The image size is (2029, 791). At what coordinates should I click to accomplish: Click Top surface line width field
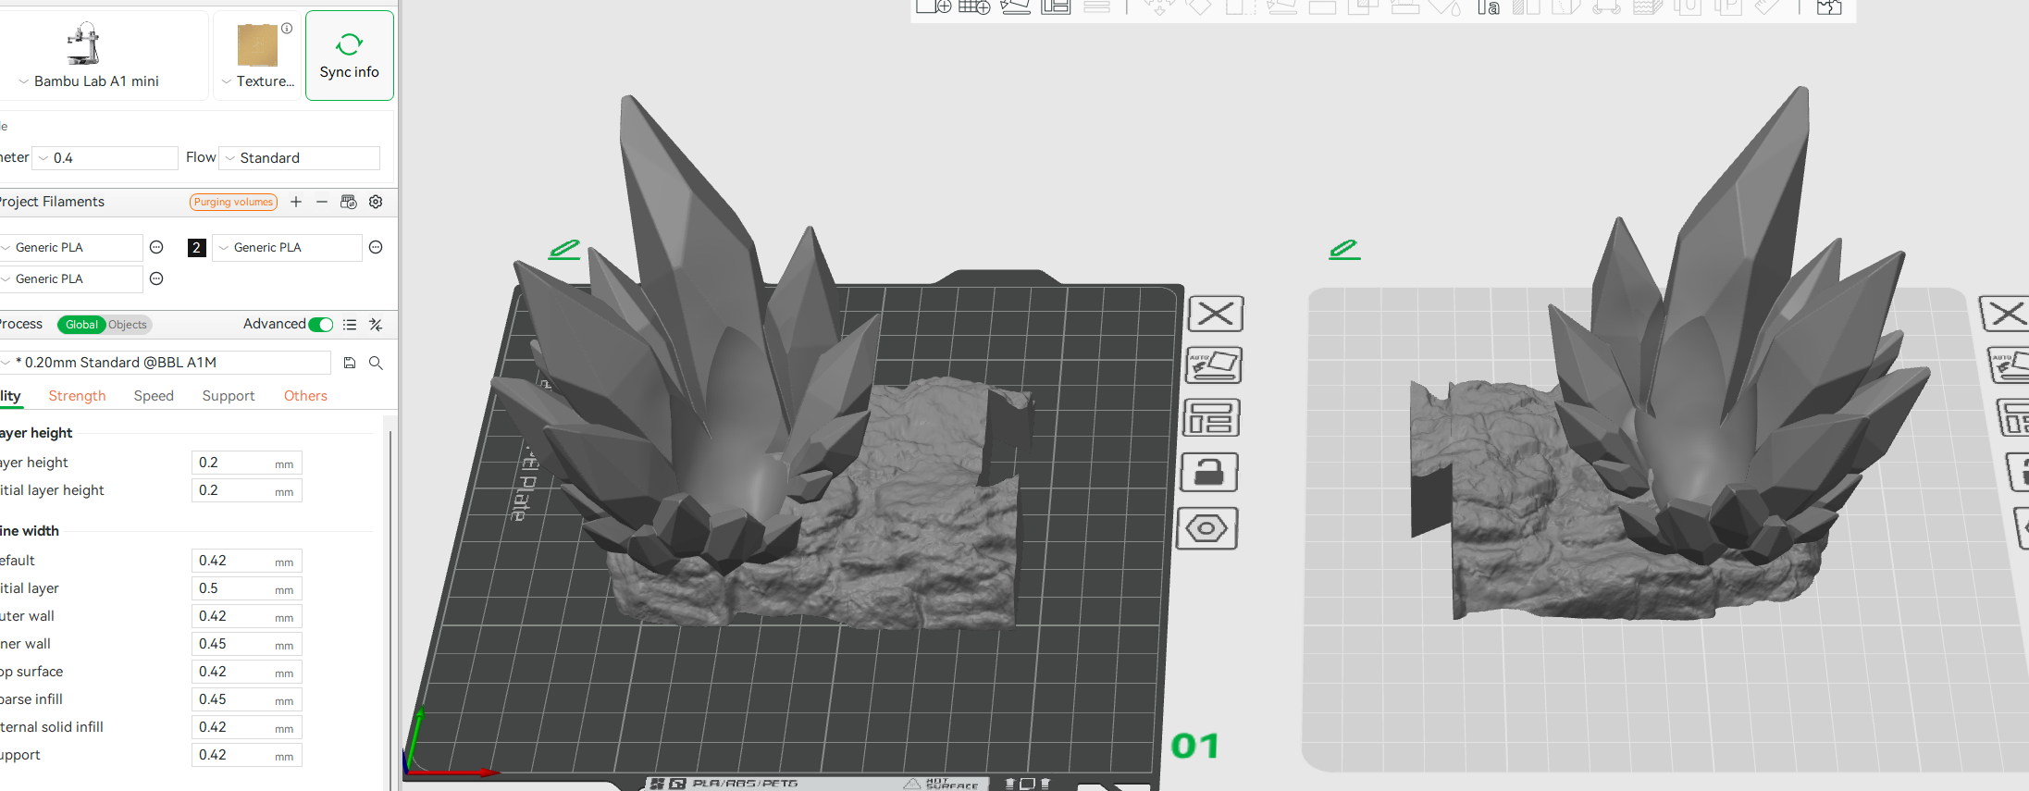tap(246, 672)
